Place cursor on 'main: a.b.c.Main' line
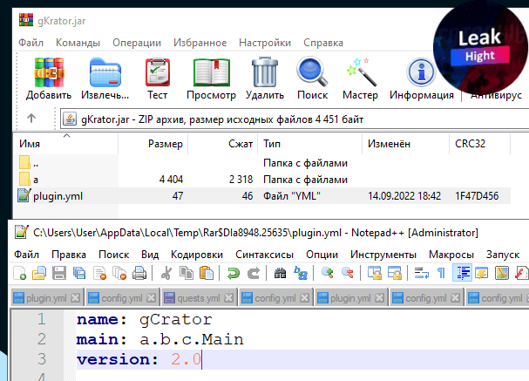This screenshot has width=529, height=381. [159, 339]
